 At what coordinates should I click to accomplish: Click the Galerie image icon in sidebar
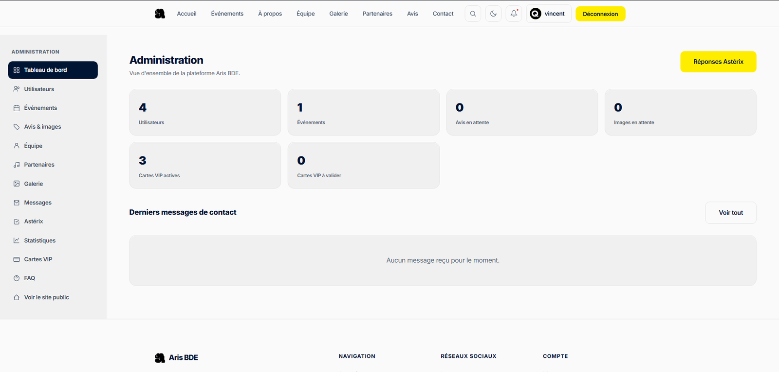coord(17,184)
